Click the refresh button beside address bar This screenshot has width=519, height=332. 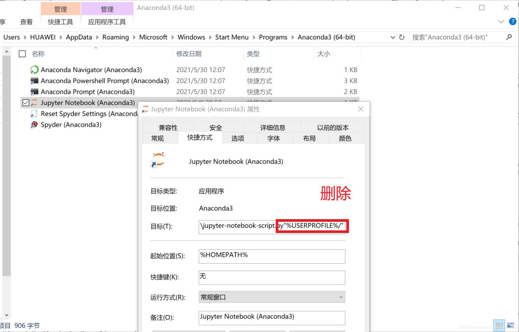pyautogui.click(x=402, y=37)
